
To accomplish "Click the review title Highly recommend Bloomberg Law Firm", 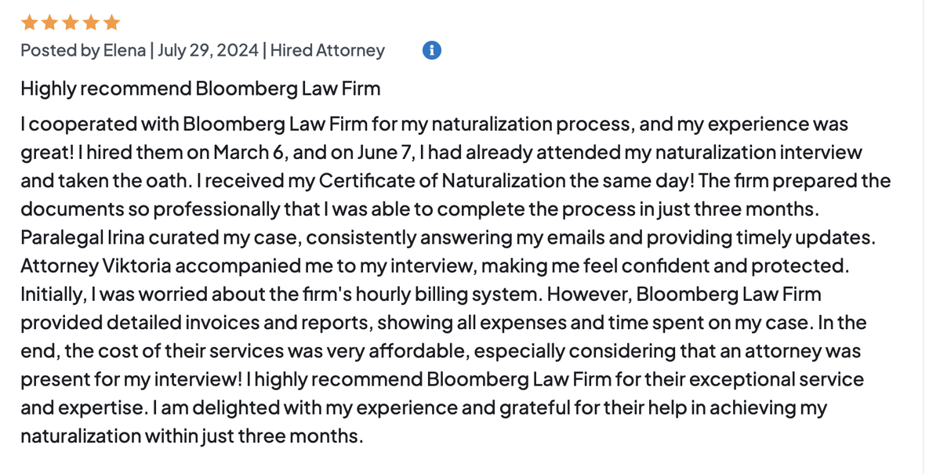I will click(201, 89).
